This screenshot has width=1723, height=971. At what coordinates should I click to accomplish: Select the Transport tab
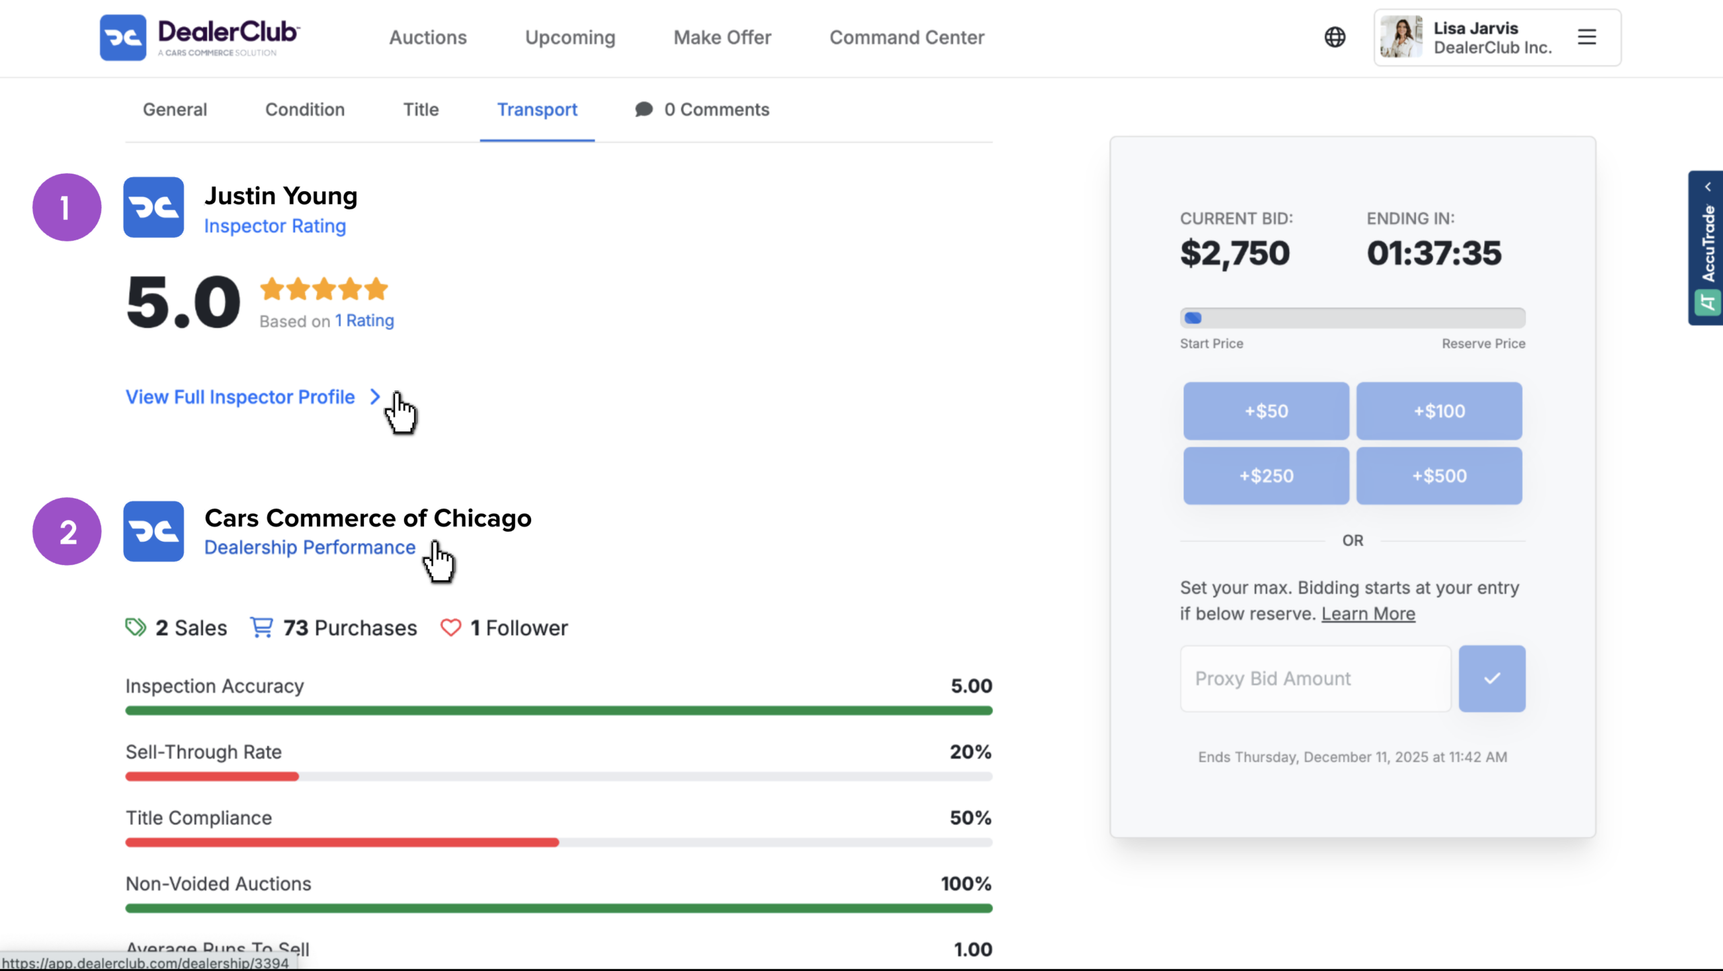click(x=537, y=109)
